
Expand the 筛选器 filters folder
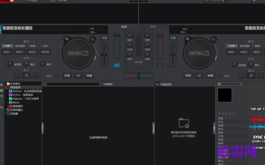6,114
